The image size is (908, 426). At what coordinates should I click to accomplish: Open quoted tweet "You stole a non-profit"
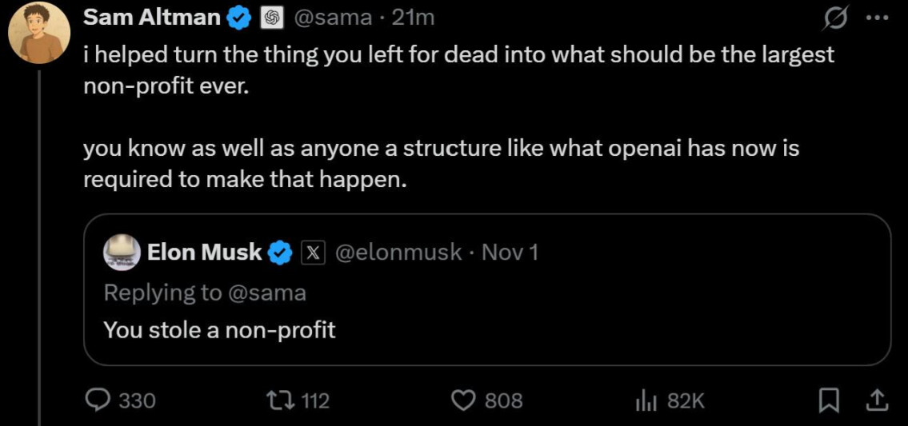click(220, 329)
